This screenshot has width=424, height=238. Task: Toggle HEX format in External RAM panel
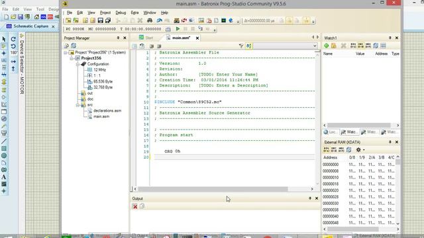coord(341,149)
